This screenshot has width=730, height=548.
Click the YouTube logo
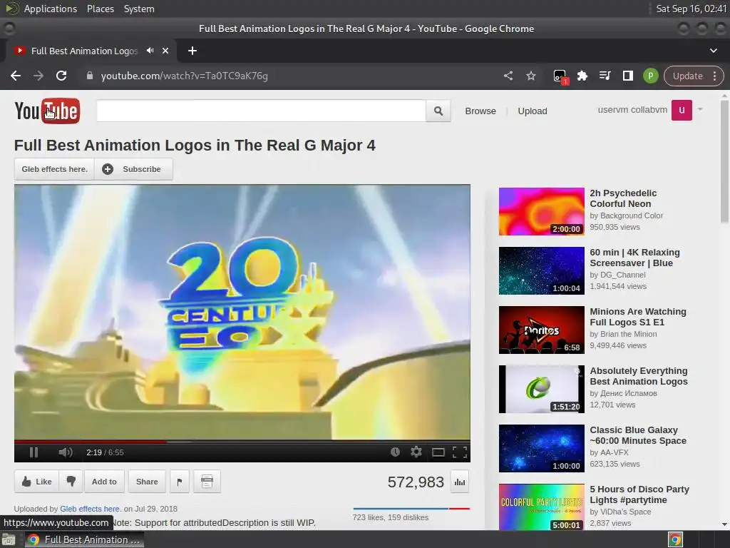(x=47, y=111)
